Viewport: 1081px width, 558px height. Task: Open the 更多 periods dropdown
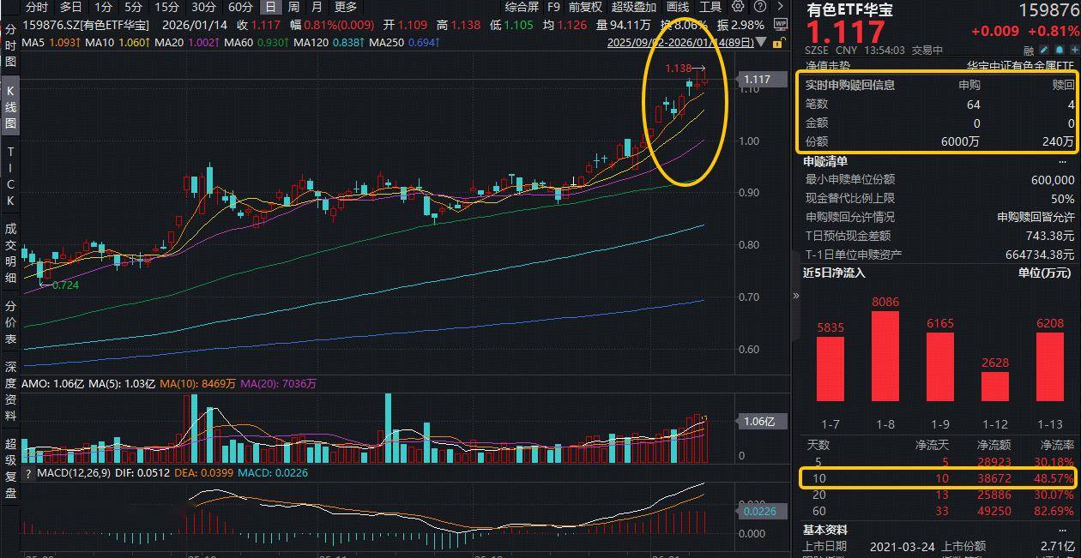point(346,6)
